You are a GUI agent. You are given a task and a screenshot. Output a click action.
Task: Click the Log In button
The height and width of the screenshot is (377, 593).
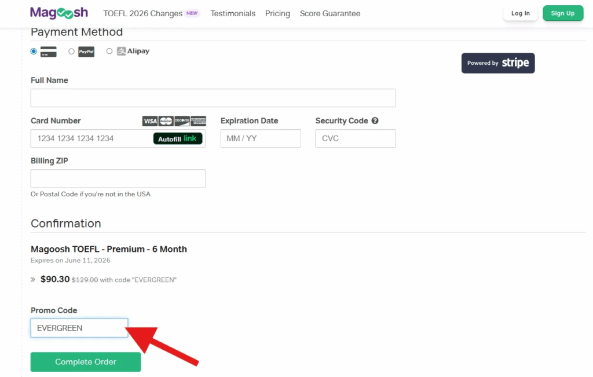pos(519,12)
